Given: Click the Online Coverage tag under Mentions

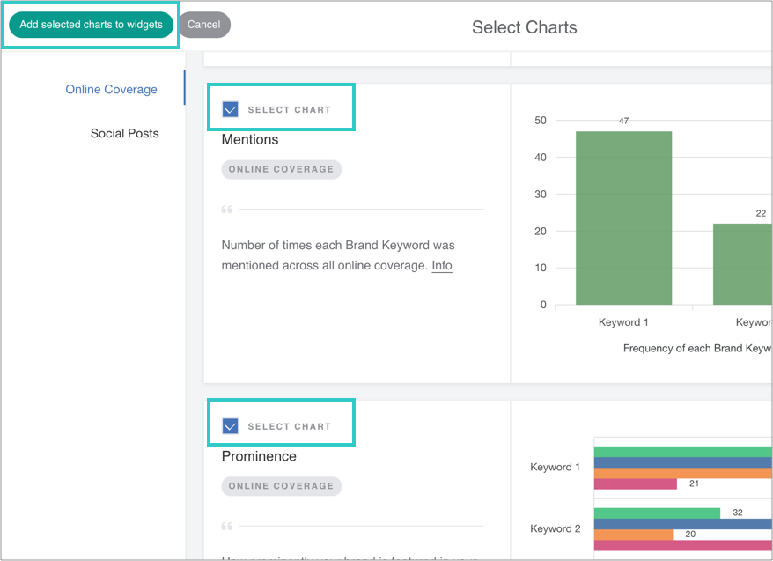Looking at the screenshot, I should pyautogui.click(x=281, y=169).
